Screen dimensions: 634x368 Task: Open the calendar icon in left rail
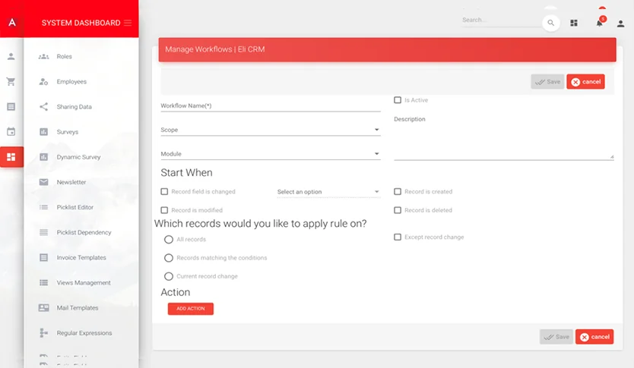coord(11,131)
